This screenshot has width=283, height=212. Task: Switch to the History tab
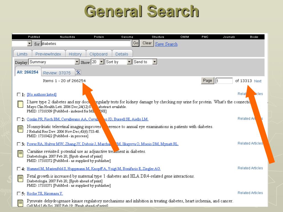(x=75, y=54)
